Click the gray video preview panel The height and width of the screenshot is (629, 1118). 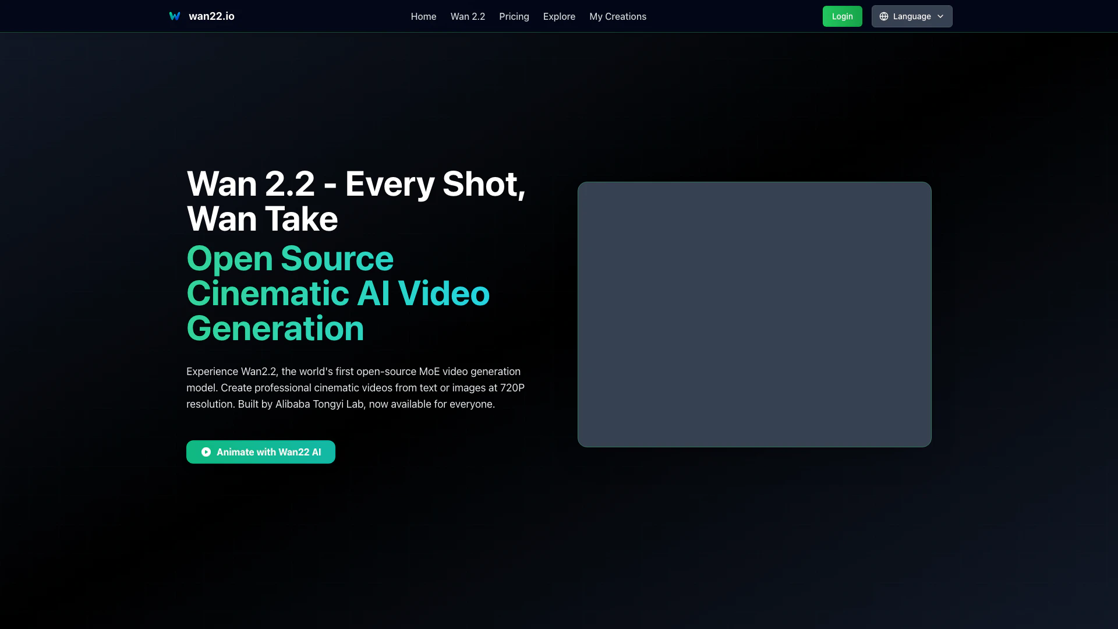pos(754,314)
